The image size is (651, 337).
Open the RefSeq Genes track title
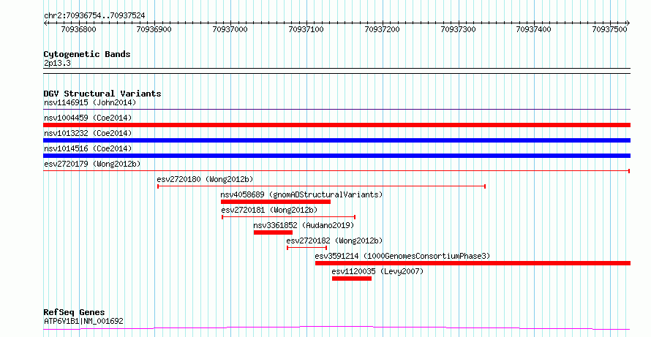tap(74, 312)
